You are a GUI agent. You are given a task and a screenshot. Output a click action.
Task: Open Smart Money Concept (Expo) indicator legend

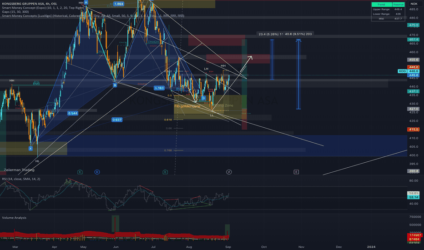click(43, 8)
